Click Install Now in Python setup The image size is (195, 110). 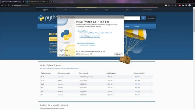tap(83, 31)
